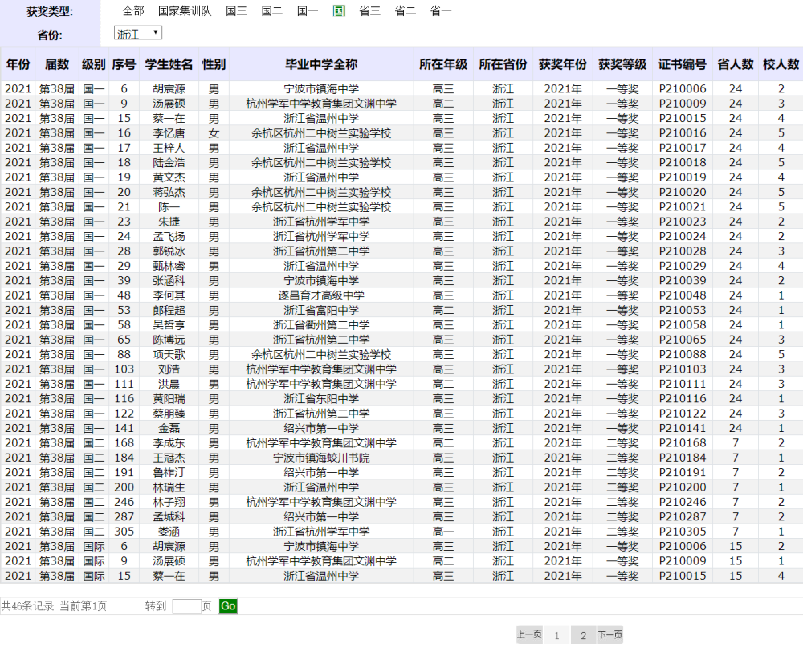The width and height of the screenshot is (803, 648).
Task: Filter by 省二 award type
Action: coord(405,10)
